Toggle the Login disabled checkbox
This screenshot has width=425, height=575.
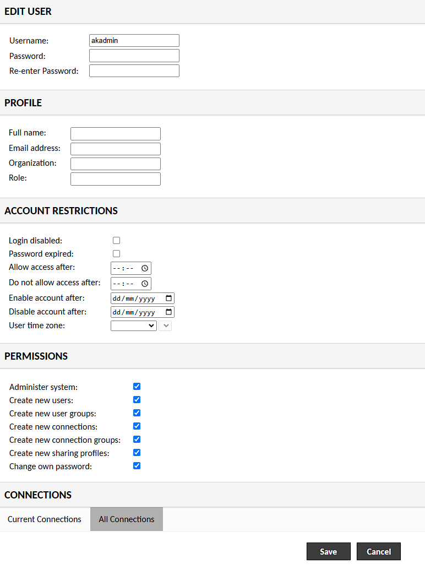117,241
